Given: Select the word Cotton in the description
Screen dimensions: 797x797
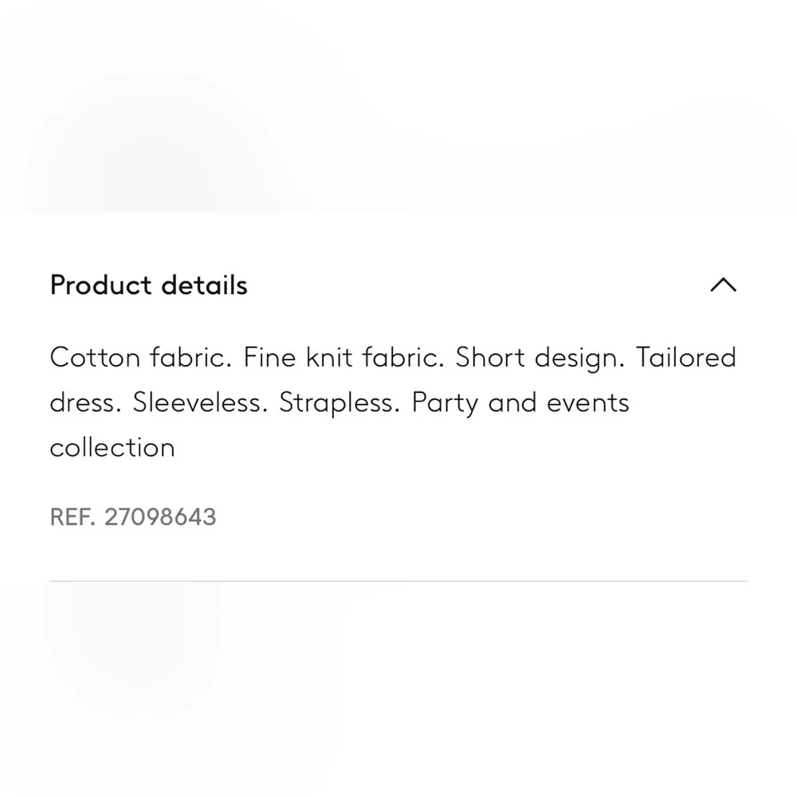Looking at the screenshot, I should [95, 357].
